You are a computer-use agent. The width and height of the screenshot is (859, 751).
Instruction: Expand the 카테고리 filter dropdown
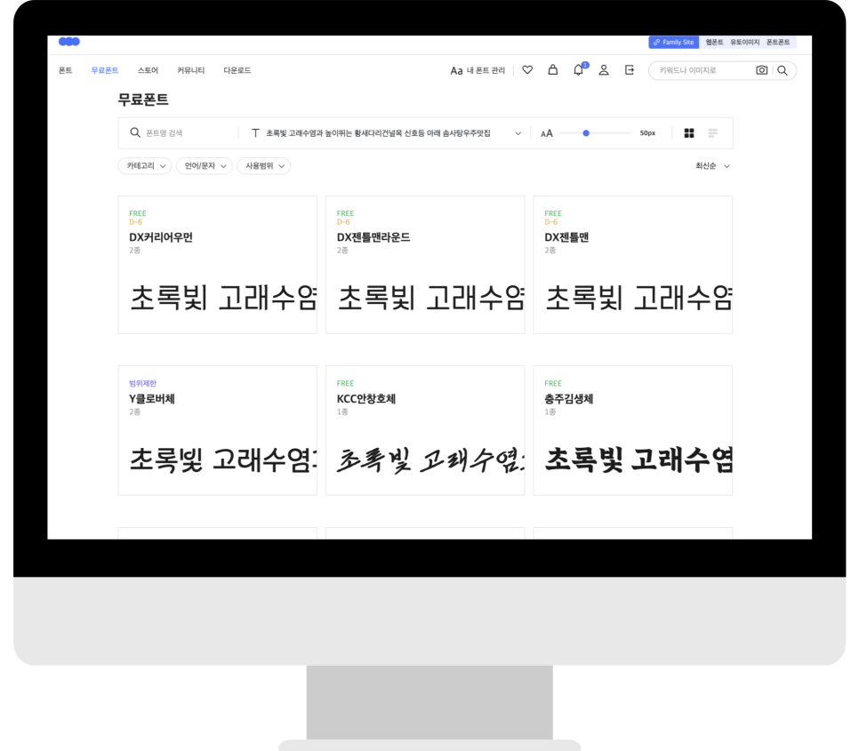pos(146,166)
